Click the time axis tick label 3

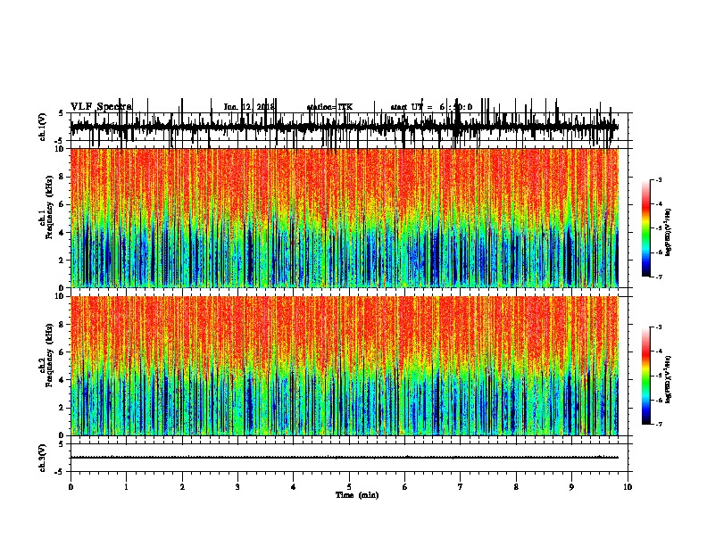point(237,487)
